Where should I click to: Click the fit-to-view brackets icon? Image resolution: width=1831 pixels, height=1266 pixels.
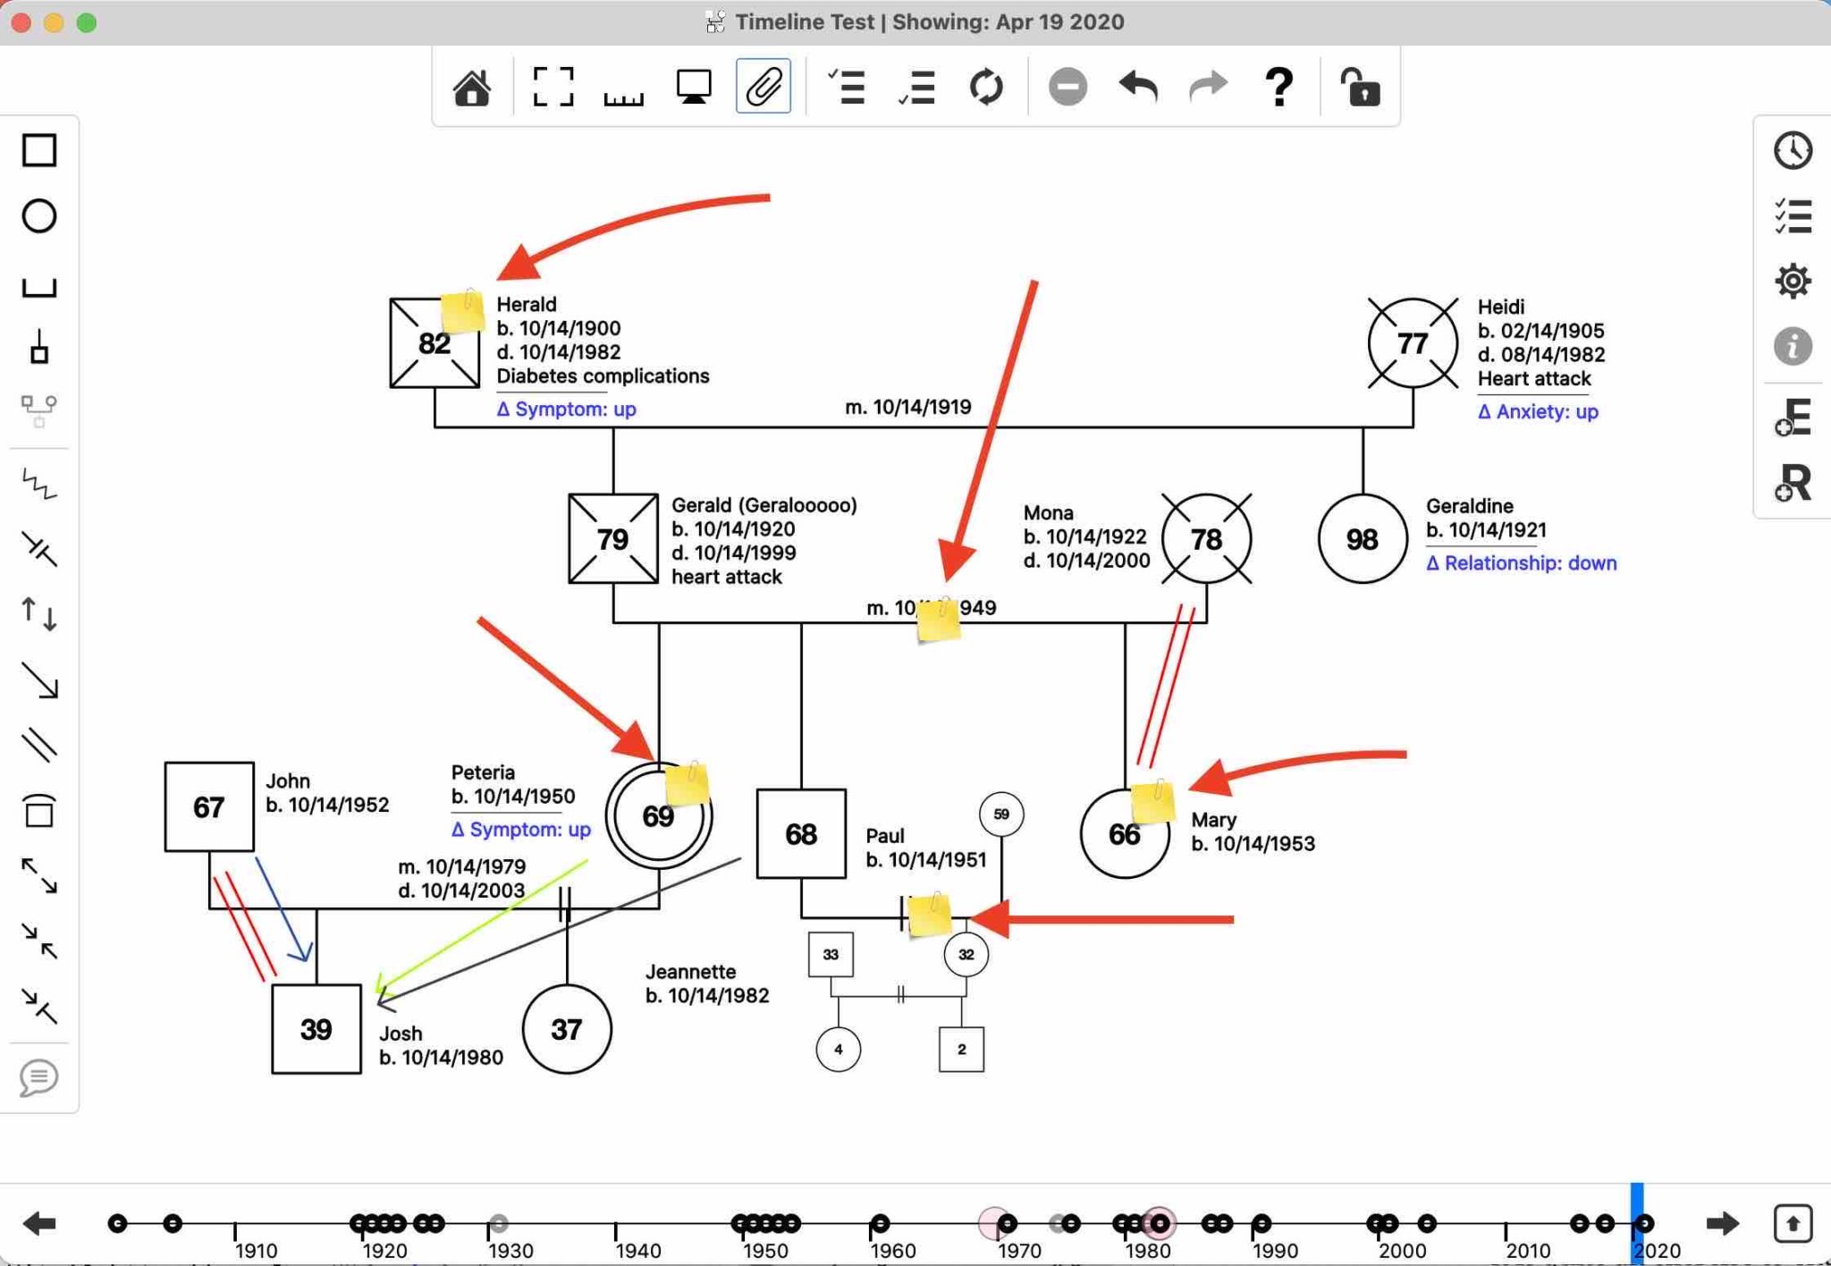pos(553,87)
